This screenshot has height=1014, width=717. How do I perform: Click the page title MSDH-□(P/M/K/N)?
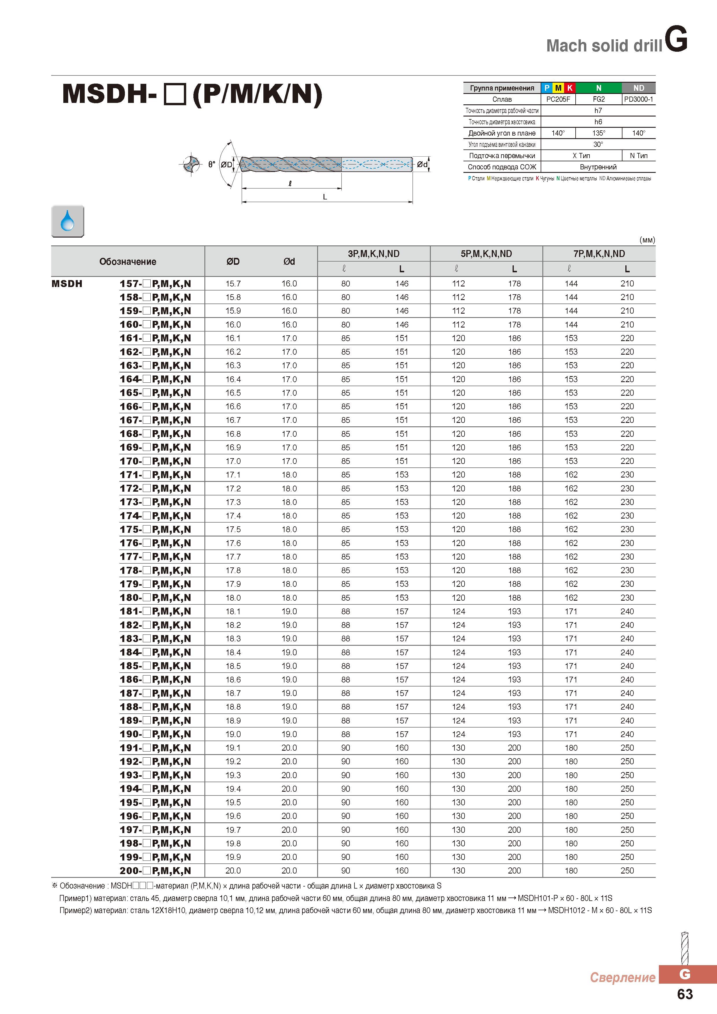[193, 94]
